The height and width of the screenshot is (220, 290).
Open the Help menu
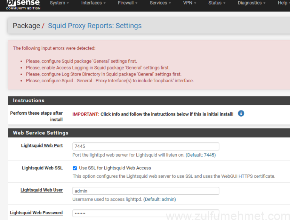(x=283, y=3)
